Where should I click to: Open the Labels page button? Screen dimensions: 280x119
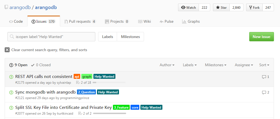pyautogui.click(x=107, y=37)
